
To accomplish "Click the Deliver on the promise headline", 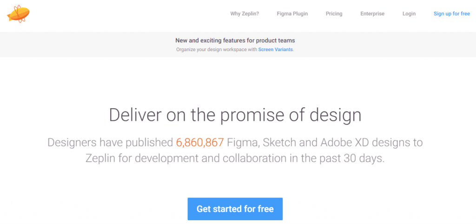I will tap(235, 115).
